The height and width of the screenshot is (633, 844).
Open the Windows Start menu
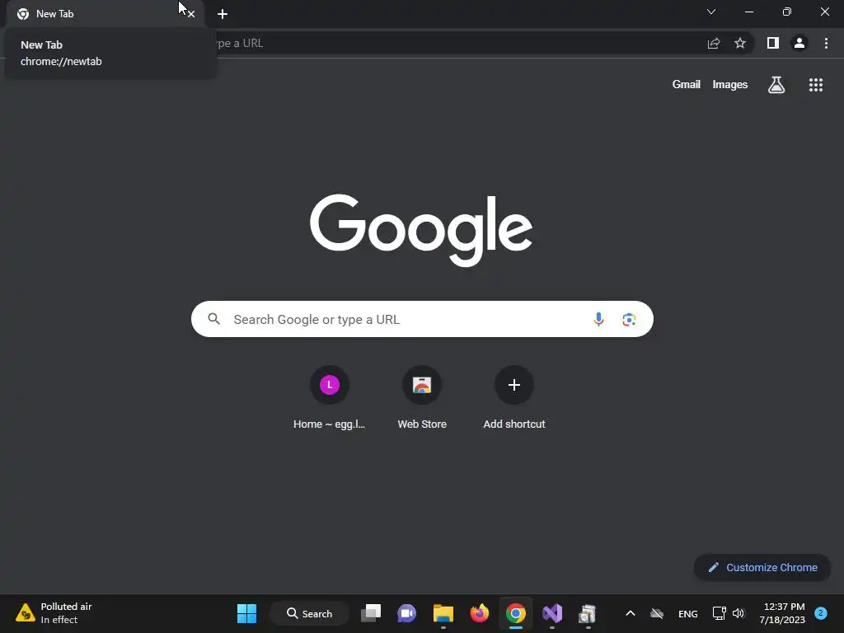point(246,613)
